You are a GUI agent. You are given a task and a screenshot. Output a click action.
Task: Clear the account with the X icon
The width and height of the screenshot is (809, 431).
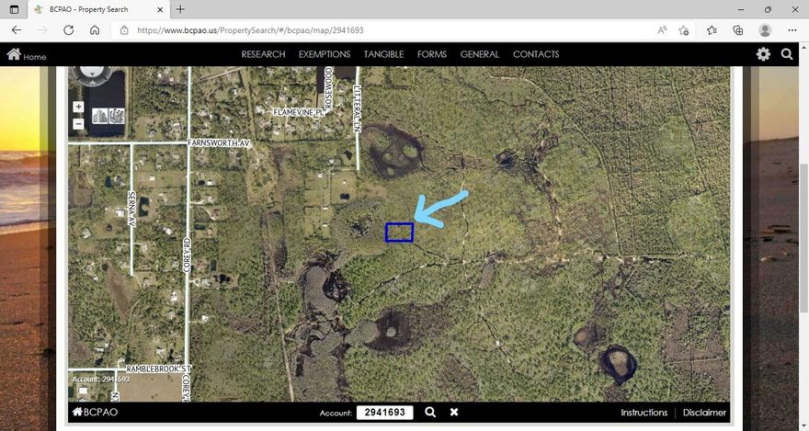pos(454,412)
